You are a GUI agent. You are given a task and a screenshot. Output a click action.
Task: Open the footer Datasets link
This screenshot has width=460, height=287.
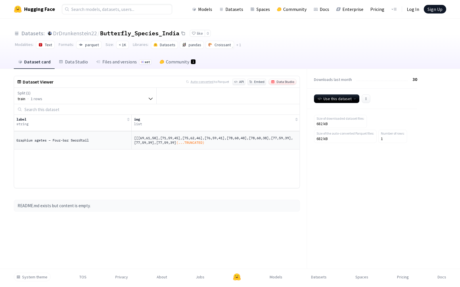[319, 277]
